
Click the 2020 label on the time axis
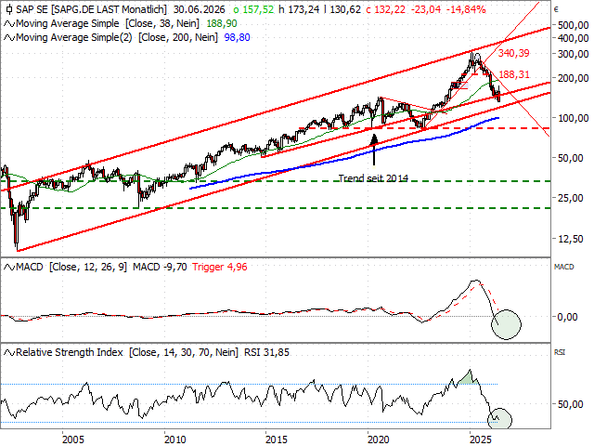point(379,439)
